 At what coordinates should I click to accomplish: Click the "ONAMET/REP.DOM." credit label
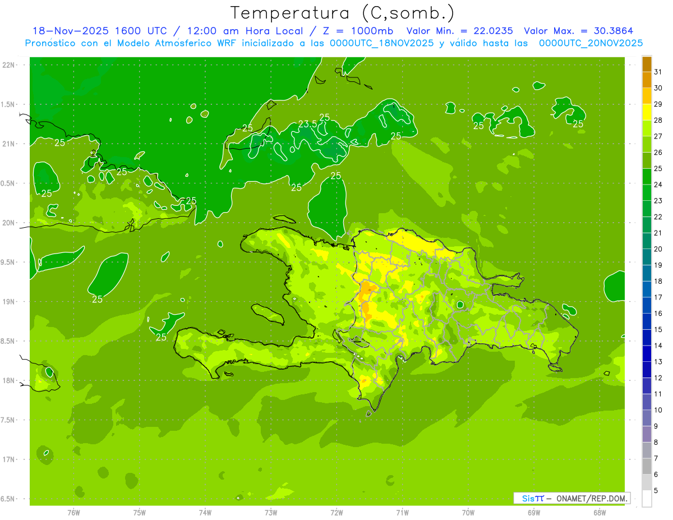click(591, 498)
